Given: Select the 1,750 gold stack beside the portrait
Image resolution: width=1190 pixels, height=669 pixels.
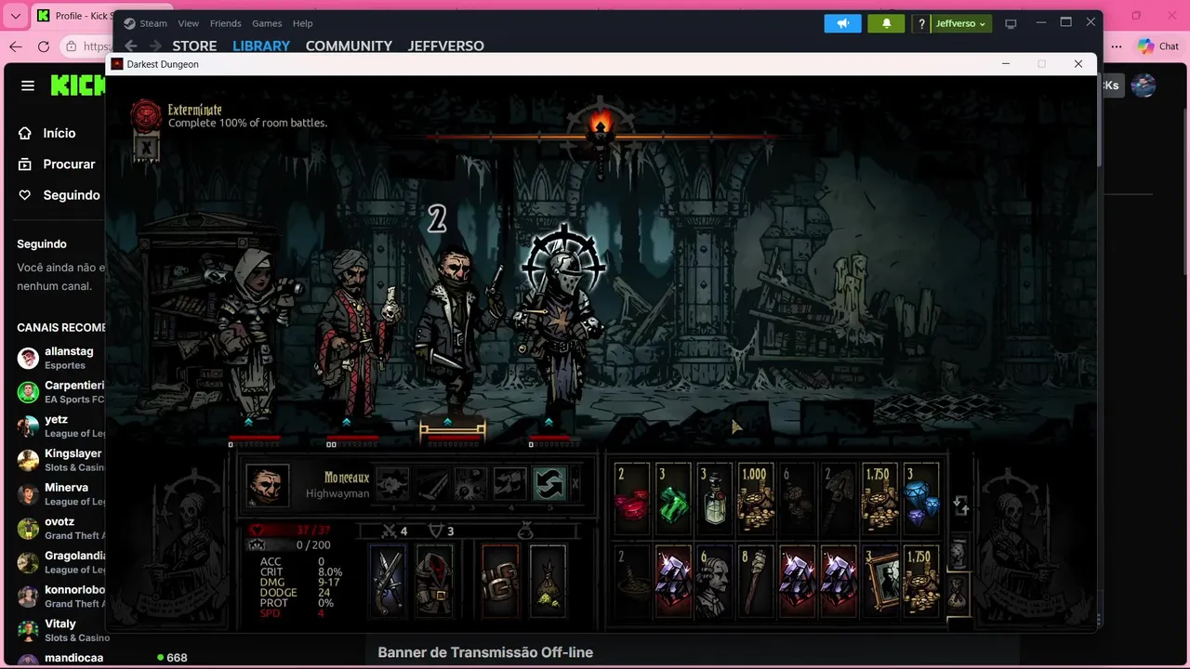Looking at the screenshot, I should [920, 583].
